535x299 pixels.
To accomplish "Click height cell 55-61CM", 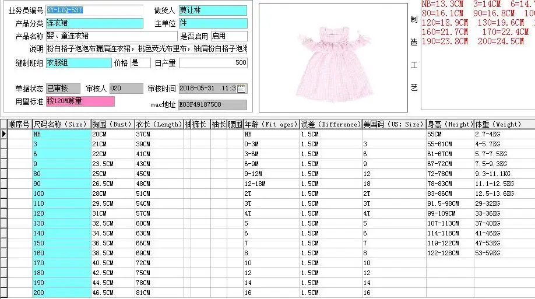I will [x=450, y=144].
